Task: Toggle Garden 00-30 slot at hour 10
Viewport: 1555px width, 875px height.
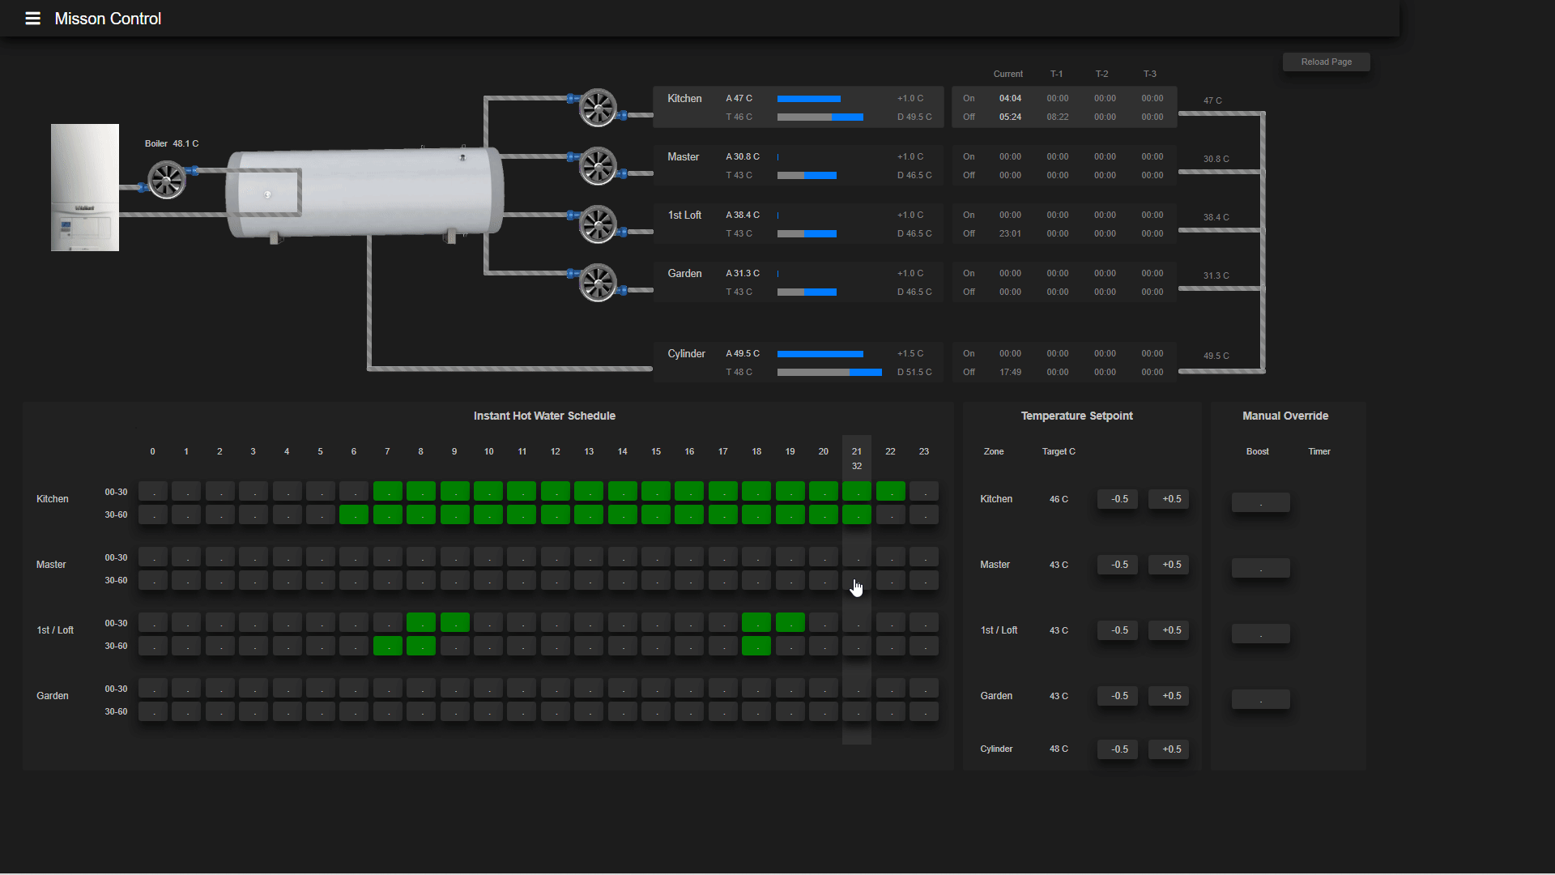Action: (488, 688)
